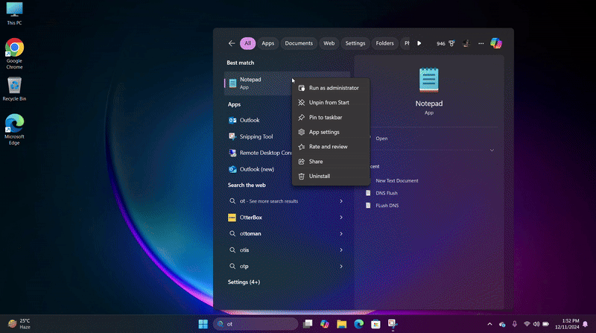Select Uninstall from context menu
The height and width of the screenshot is (333, 596).
click(331, 177)
